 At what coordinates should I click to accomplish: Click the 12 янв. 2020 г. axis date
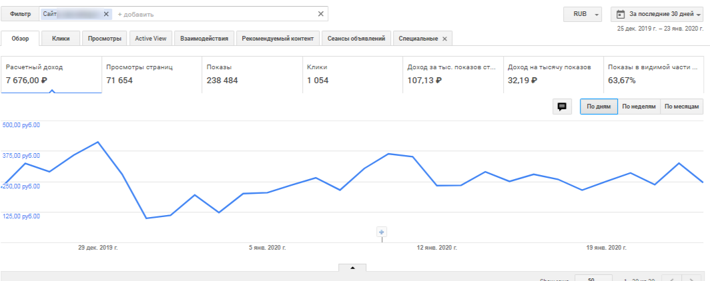(x=437, y=248)
